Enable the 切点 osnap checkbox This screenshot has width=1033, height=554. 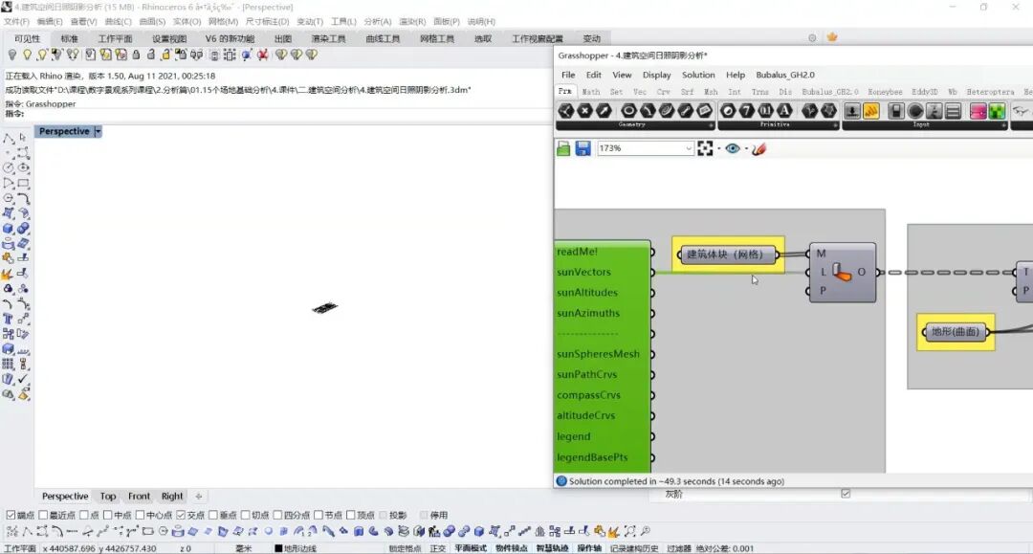[x=245, y=515]
